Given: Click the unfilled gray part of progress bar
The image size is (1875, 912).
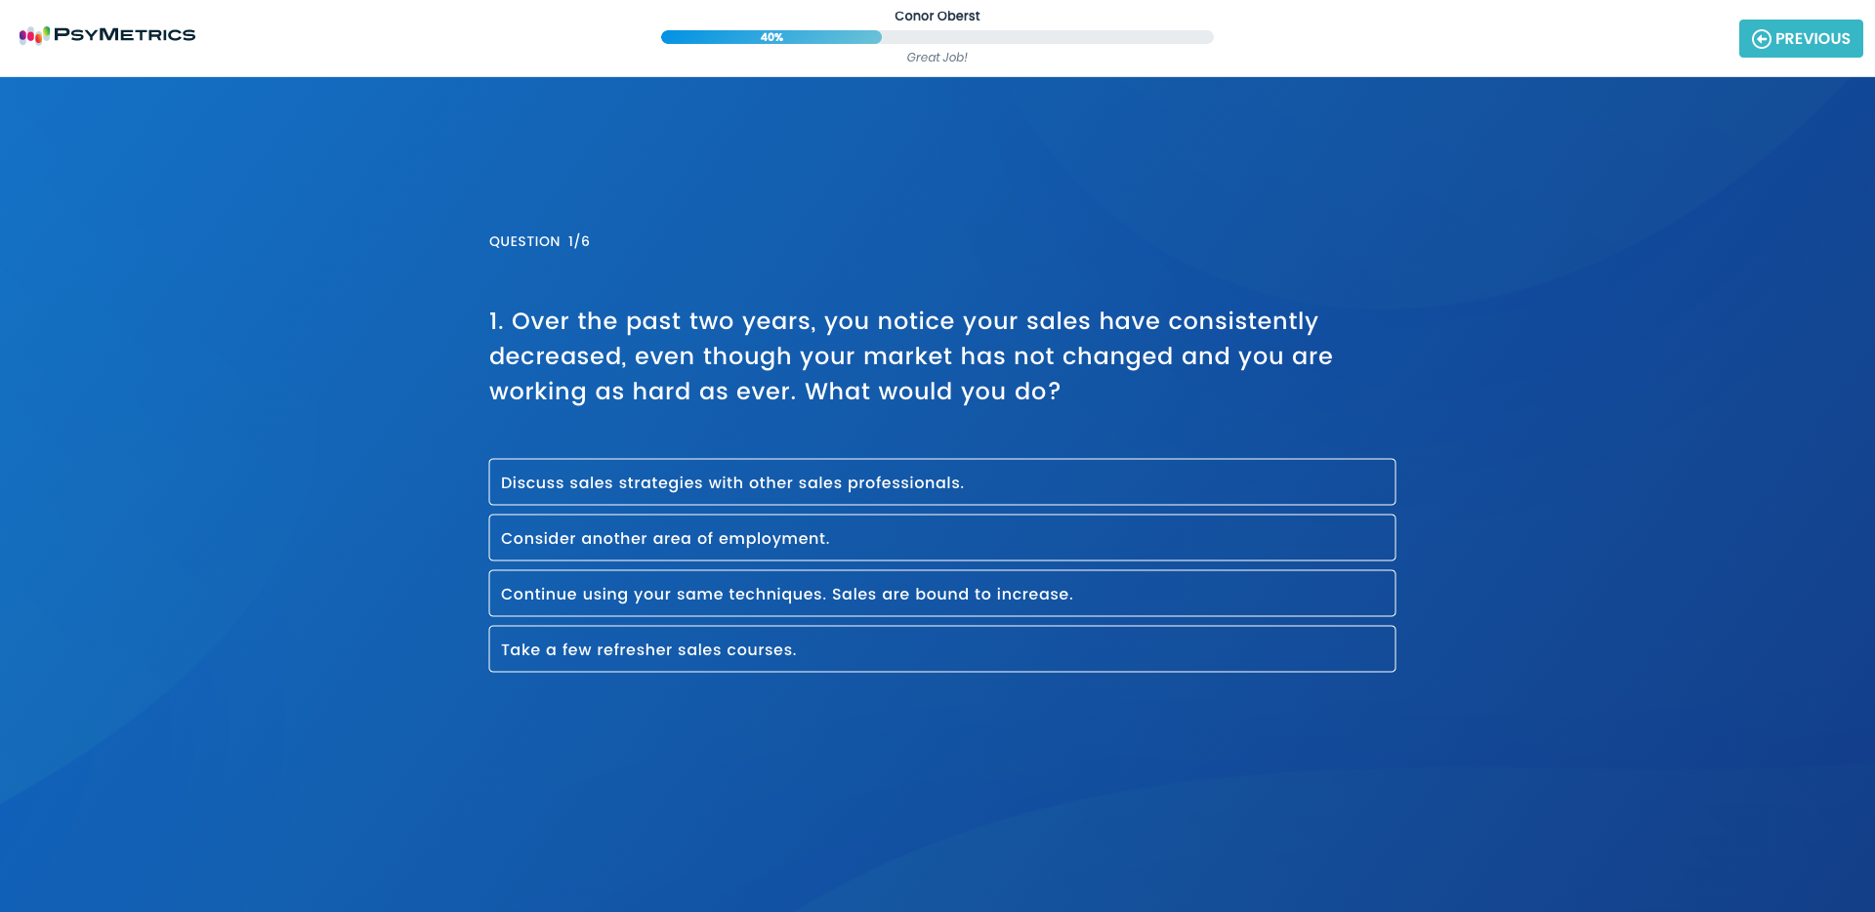Looking at the screenshot, I should (x=1045, y=37).
